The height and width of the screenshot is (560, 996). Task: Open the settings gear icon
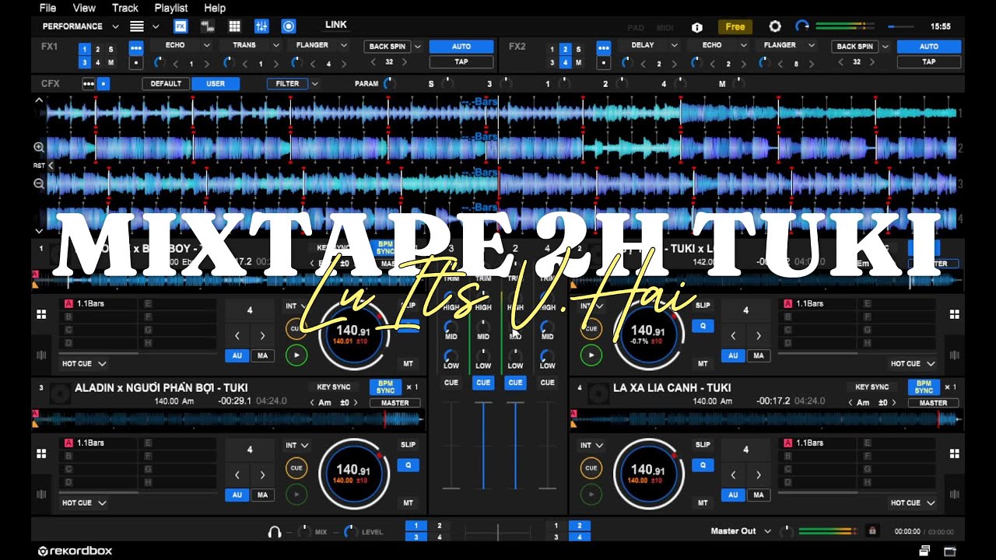coord(775,26)
